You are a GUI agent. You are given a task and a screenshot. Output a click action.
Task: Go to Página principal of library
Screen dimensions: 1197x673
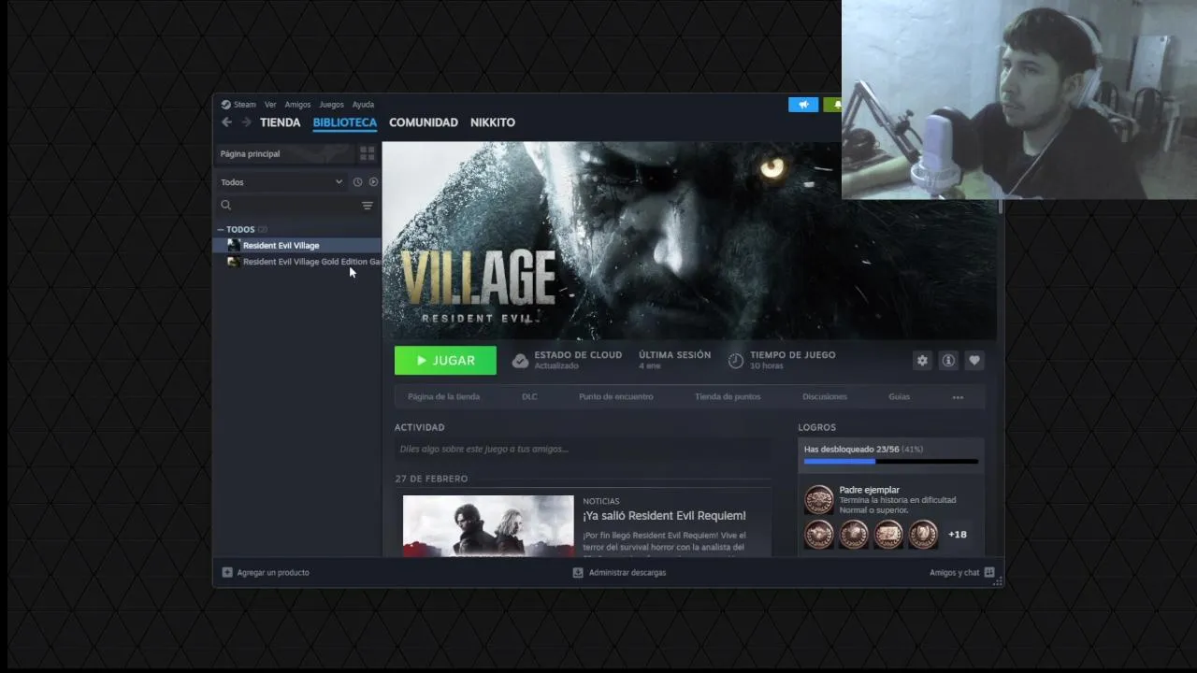(250, 153)
